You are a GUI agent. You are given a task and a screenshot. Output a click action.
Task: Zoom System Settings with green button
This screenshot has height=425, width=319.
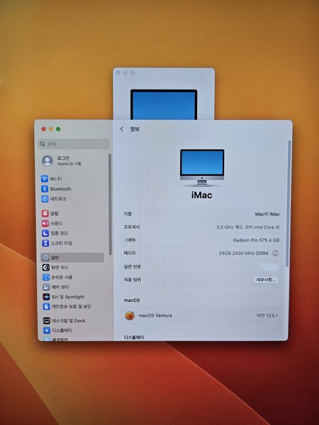pyautogui.click(x=58, y=129)
